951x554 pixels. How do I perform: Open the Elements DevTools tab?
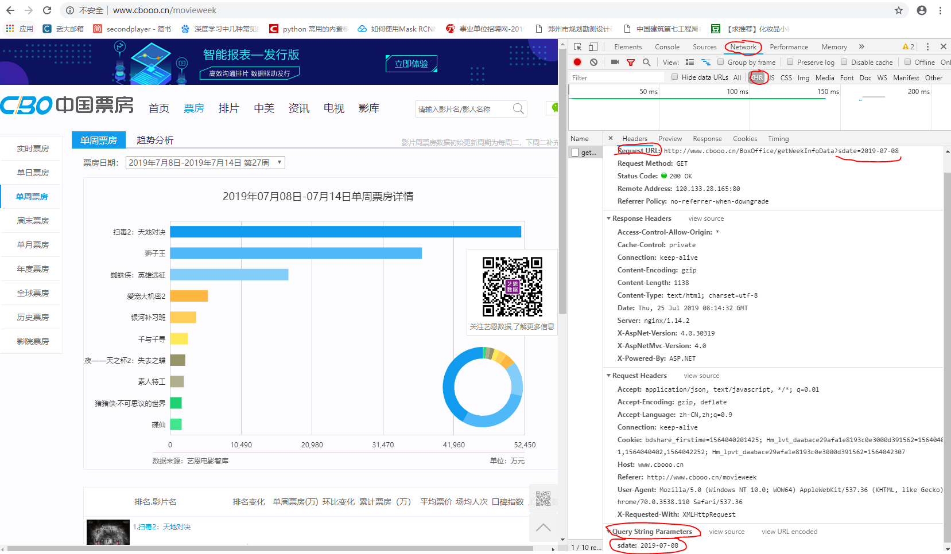[x=628, y=47]
